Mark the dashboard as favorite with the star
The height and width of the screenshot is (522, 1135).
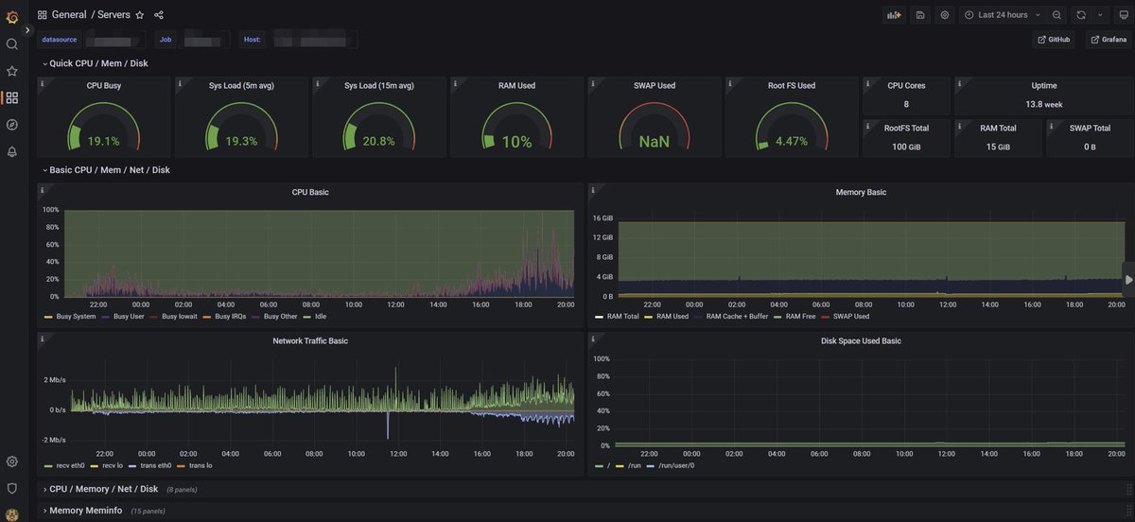click(140, 15)
